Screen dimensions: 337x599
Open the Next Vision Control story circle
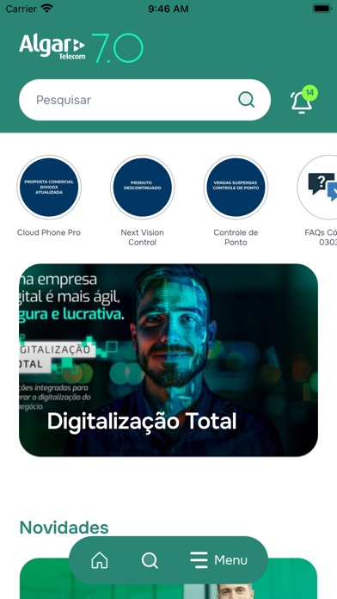pos(143,188)
